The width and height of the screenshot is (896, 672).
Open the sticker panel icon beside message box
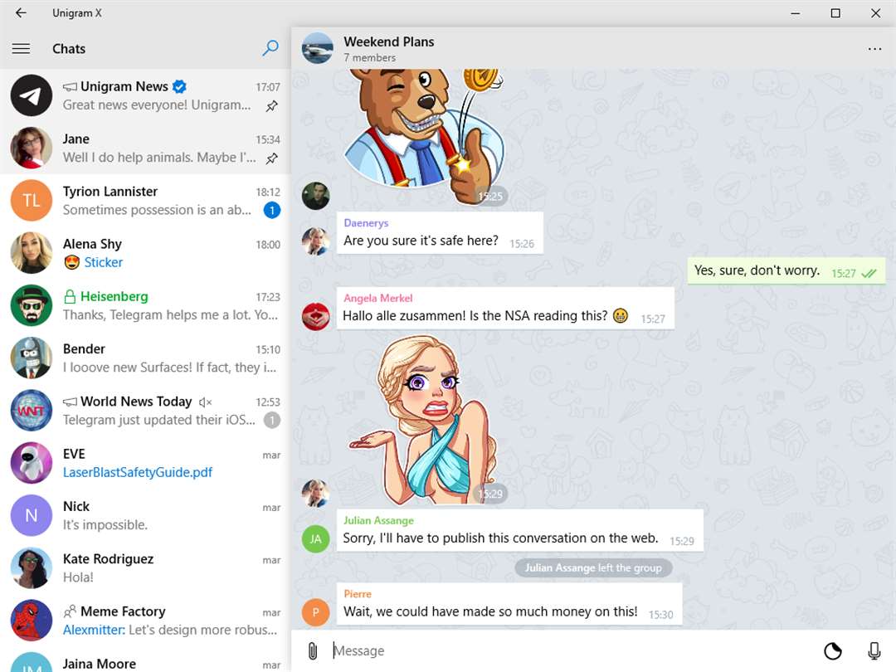point(833,650)
